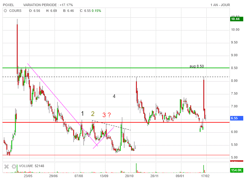Click the 17/02 date axis label

coord(205,176)
